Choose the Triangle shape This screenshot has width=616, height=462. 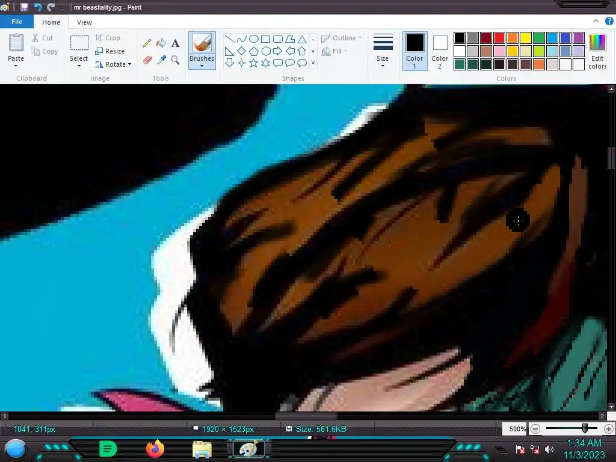(x=302, y=39)
